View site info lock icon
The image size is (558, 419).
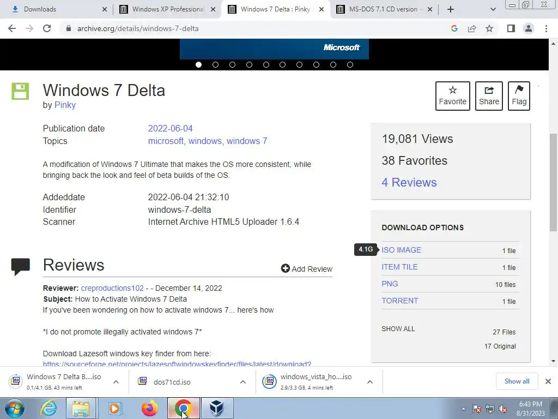point(69,28)
